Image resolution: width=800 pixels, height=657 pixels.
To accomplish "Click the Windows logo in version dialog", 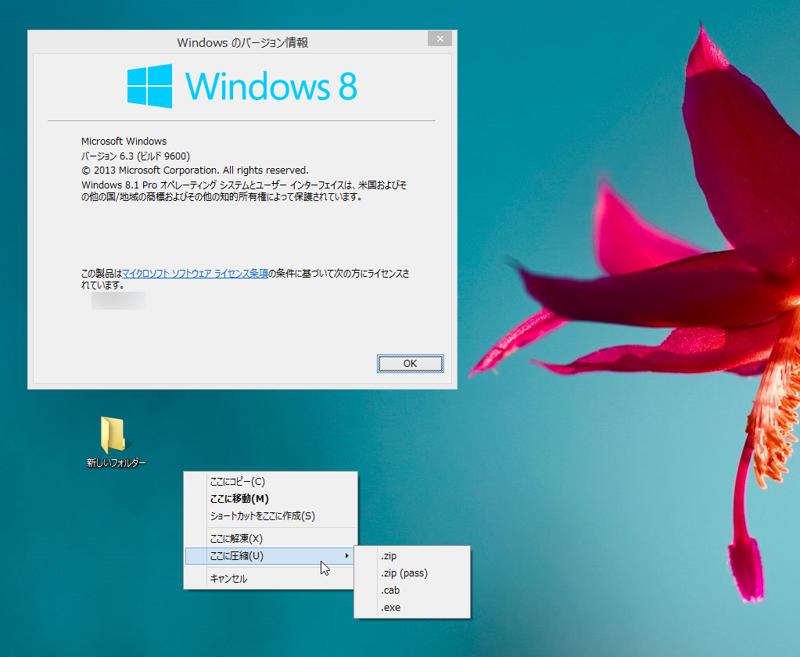I will pyautogui.click(x=149, y=86).
